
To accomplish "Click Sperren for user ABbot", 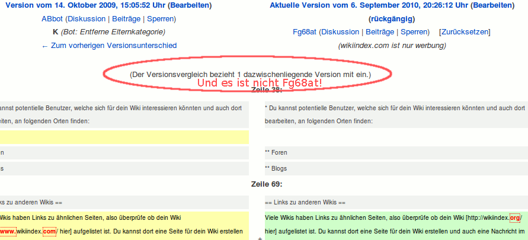I will pyautogui.click(x=160, y=19).
